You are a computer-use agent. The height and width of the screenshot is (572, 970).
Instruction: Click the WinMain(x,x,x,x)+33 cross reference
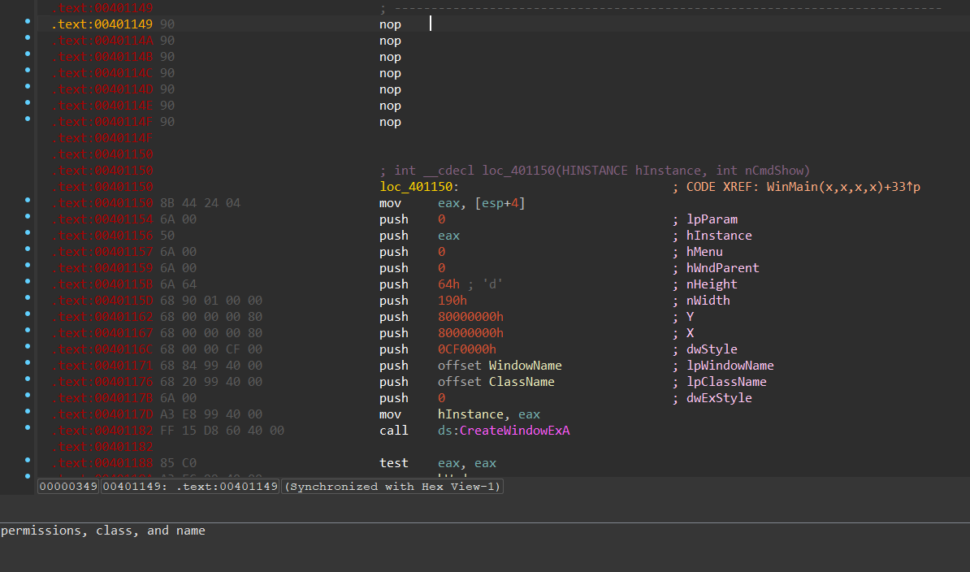pos(843,187)
